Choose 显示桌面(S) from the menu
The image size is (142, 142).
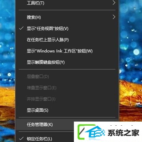pos(67,110)
